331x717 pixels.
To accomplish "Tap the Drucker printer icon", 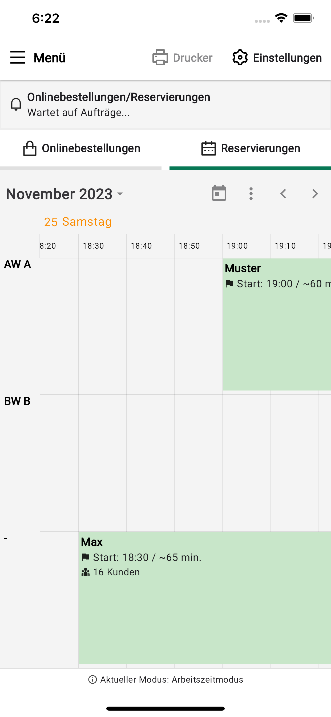I will click(x=160, y=57).
